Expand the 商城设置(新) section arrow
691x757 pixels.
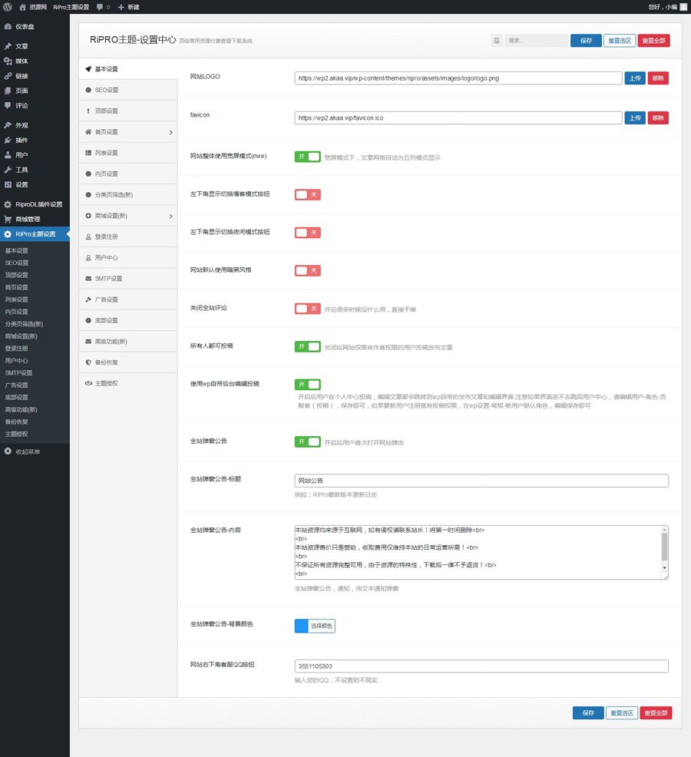[x=170, y=216]
